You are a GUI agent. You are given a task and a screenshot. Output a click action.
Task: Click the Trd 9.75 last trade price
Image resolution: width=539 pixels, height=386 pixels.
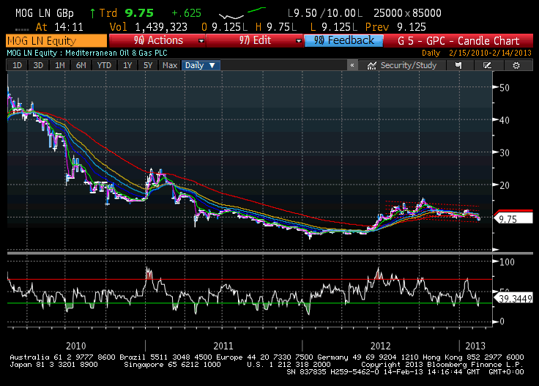(126, 13)
